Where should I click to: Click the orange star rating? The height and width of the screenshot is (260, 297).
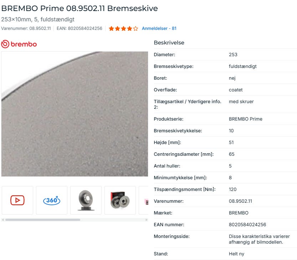(x=123, y=28)
